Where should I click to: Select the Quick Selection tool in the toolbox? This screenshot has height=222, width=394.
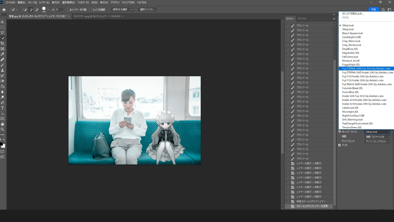tap(2, 38)
